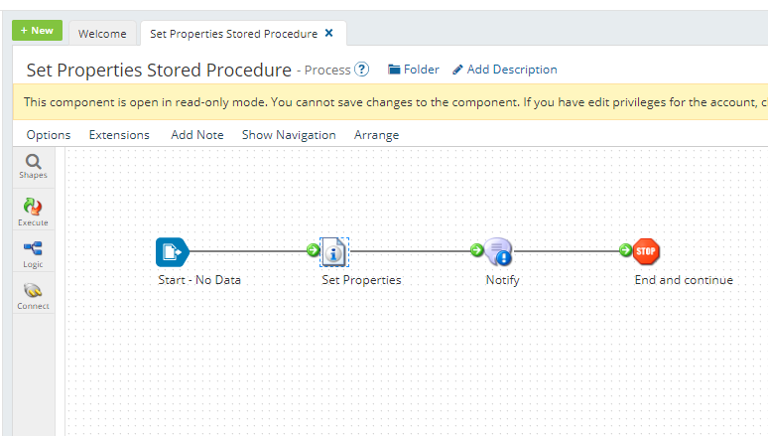
Task: Select the Start - No Data shape
Action: (x=172, y=252)
